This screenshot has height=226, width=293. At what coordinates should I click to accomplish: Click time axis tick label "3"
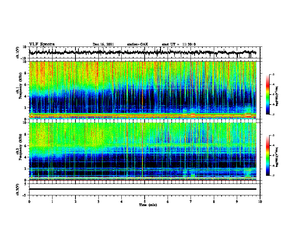point(98,202)
